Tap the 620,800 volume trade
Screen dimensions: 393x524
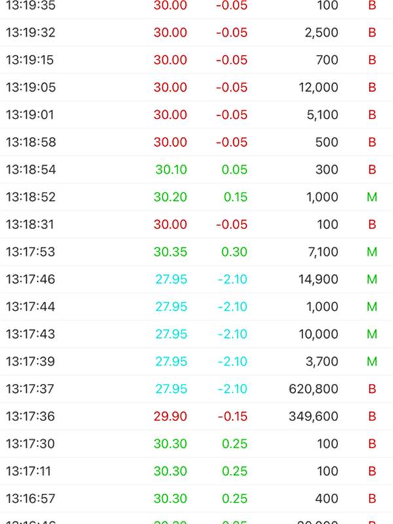tap(196, 388)
